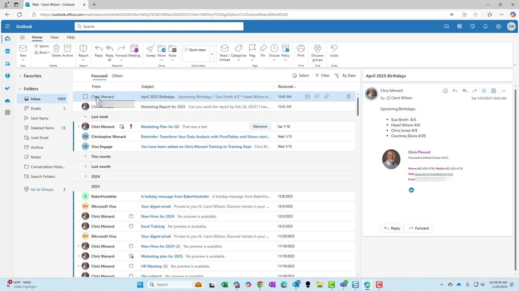519x291 pixels.
Task: Switch to the View ribbon tab
Action: coord(54,37)
